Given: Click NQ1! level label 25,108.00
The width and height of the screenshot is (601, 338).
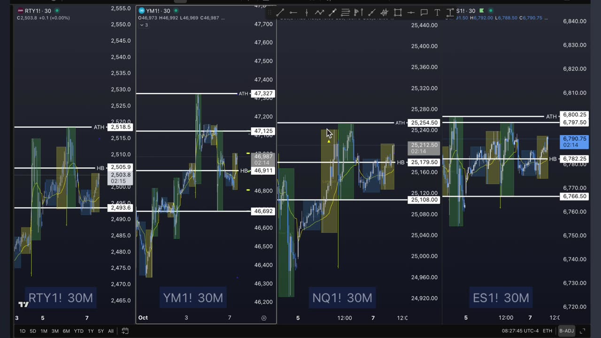Looking at the screenshot, I should (424, 200).
